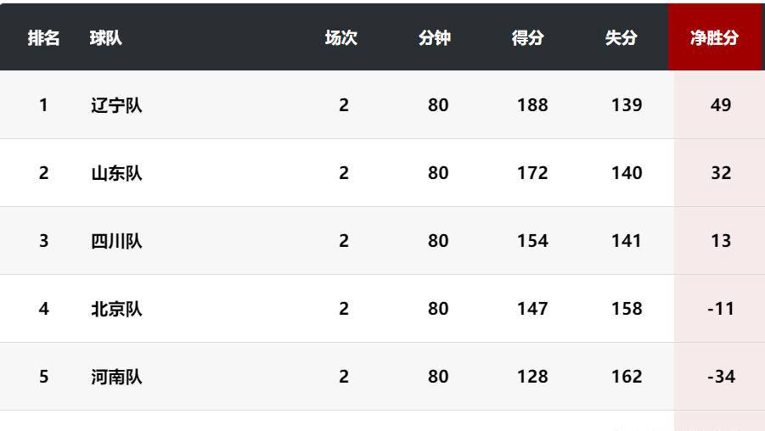
Task: Click the 球队 column header
Action: coord(106,38)
